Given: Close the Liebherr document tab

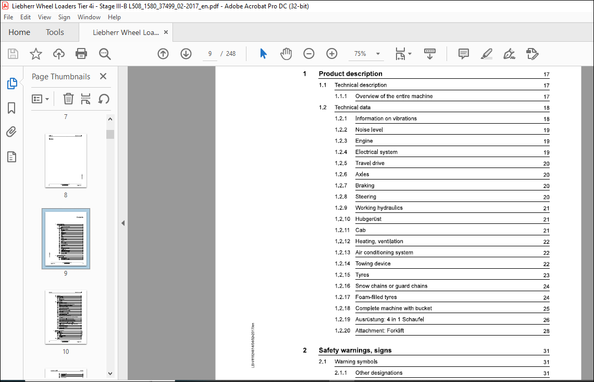Looking at the screenshot, I should pos(166,32).
